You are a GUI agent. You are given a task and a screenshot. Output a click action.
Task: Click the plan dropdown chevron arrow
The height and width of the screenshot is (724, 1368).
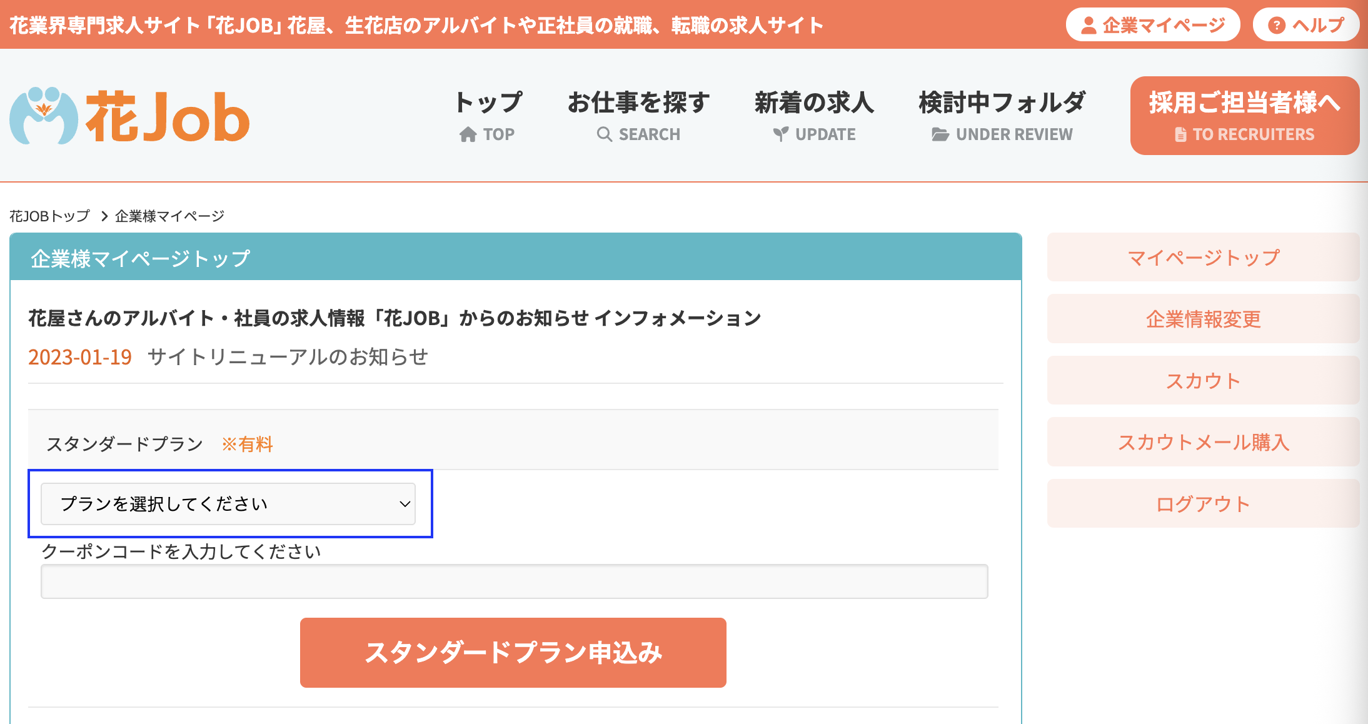(405, 504)
